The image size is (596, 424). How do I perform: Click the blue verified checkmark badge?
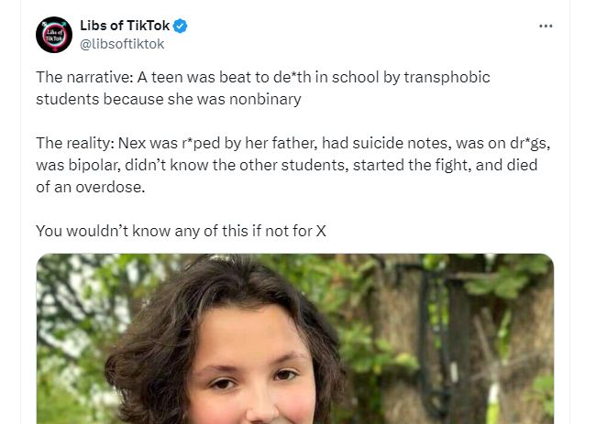coord(181,26)
